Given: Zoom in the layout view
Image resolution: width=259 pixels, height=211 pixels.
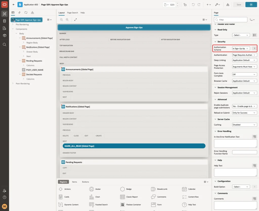Looking at the screenshot, I should [x=67, y=20].
